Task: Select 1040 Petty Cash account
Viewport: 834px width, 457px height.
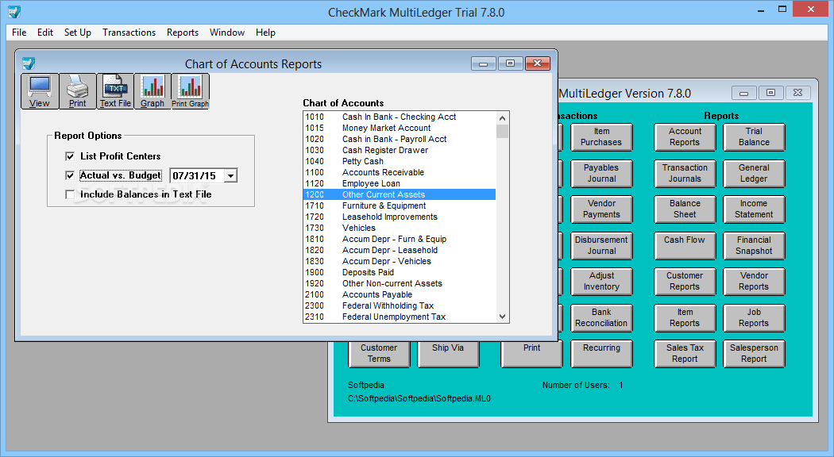Action: (x=400, y=162)
